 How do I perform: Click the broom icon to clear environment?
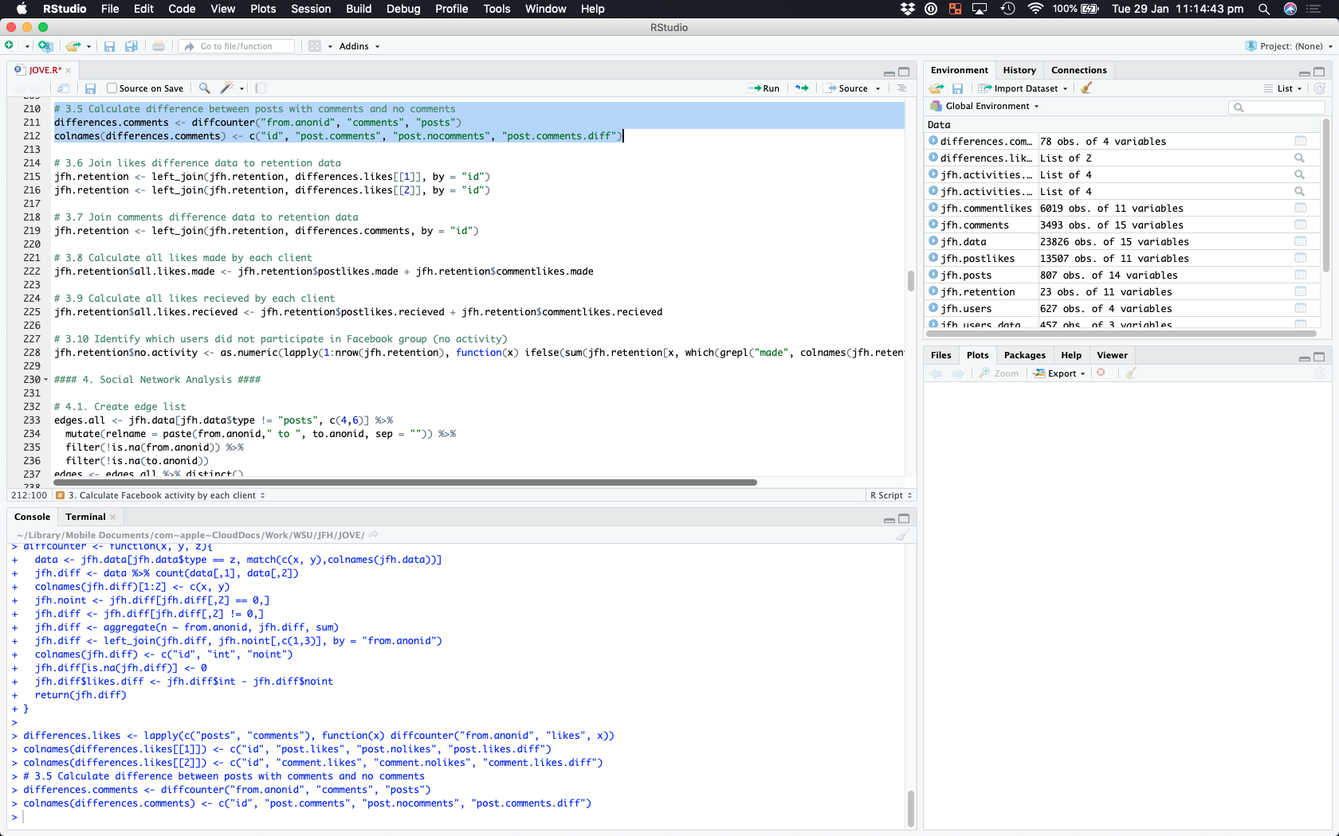tap(1086, 88)
